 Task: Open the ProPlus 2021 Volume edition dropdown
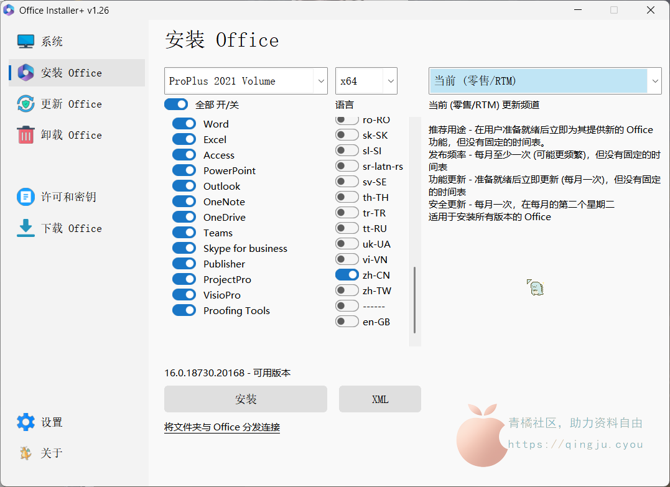(246, 81)
